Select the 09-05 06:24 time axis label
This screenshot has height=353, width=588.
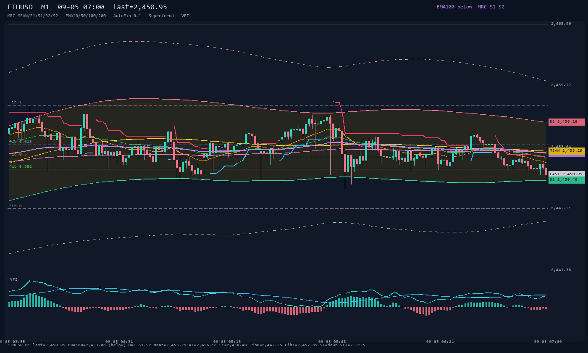click(x=440, y=342)
